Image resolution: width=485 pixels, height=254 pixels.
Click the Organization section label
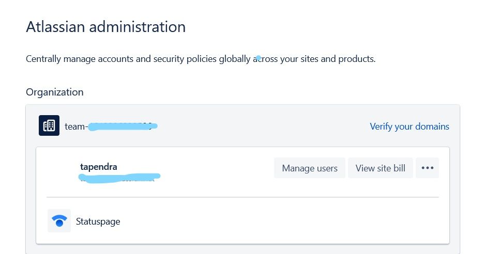pos(54,92)
